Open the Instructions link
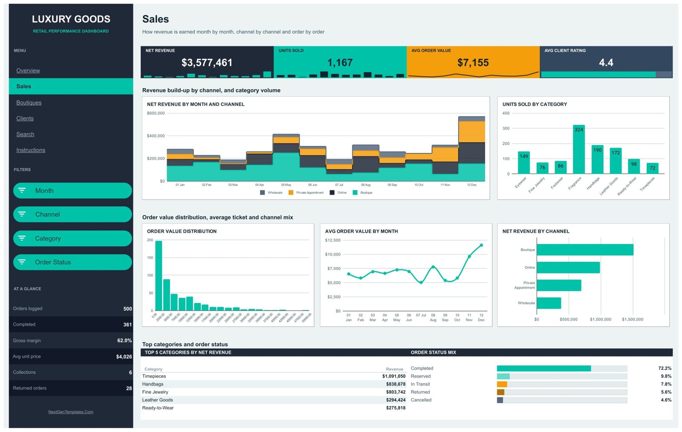Viewport: 682px width, 432px height. (31, 150)
